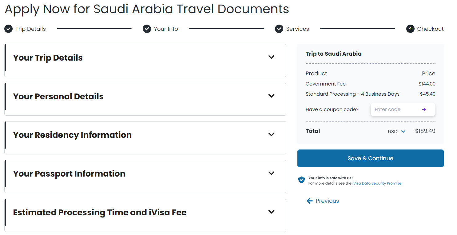Go to the Your Info step
The width and height of the screenshot is (457, 235).
pyautogui.click(x=166, y=29)
